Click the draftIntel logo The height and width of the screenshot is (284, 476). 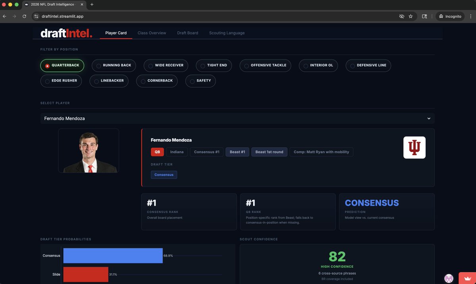66,33
